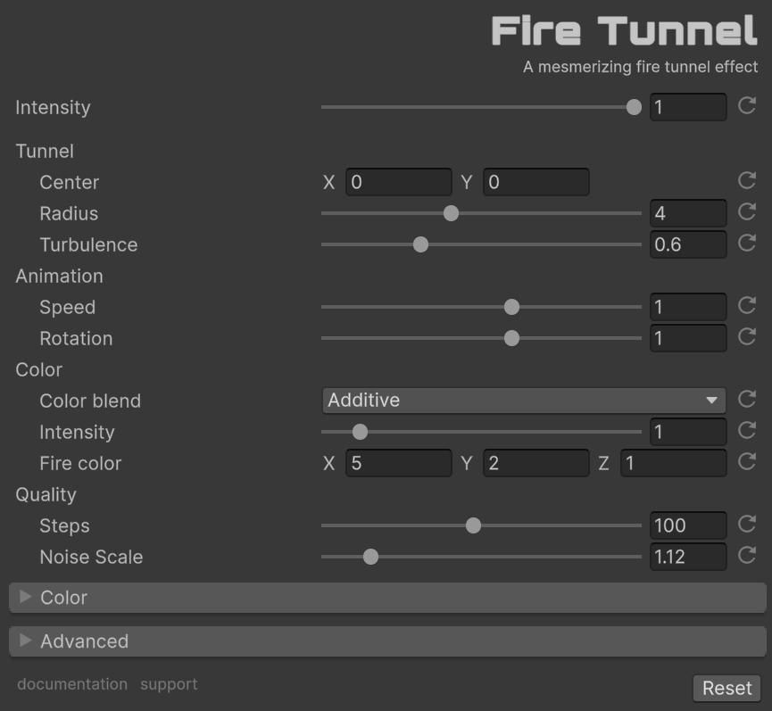This screenshot has height=711, width=772.
Task: Reset the Noise Scale icon
Action: (x=747, y=556)
